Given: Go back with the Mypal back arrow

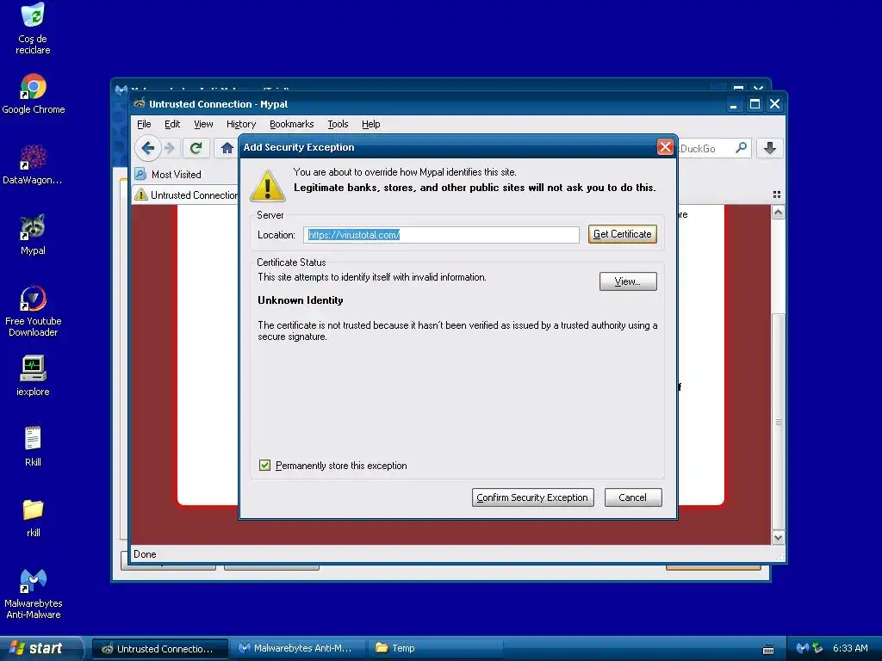Looking at the screenshot, I should [148, 148].
